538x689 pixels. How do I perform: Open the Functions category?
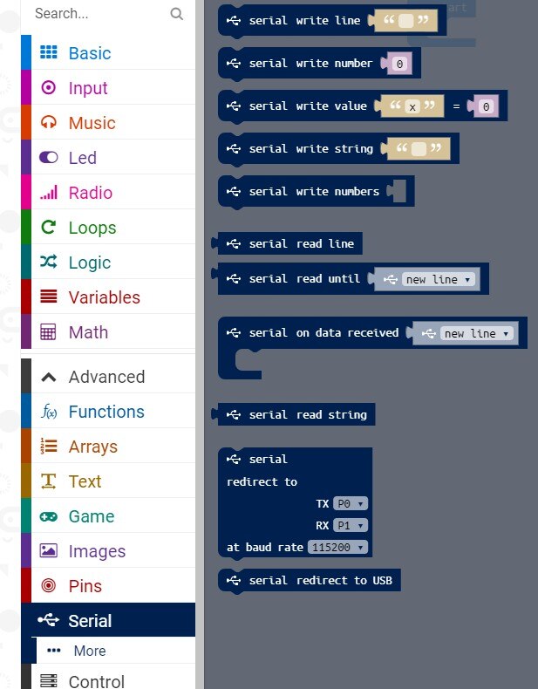click(x=106, y=412)
